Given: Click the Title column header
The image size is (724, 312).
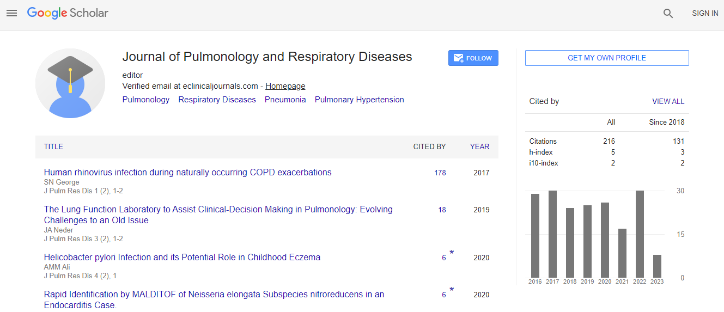Looking at the screenshot, I should click(53, 146).
